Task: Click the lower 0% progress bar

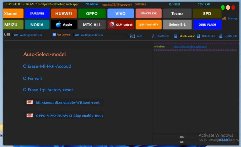Action: point(182,142)
